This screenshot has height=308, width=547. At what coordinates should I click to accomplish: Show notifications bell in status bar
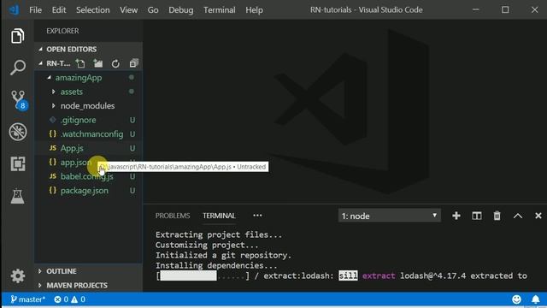pyautogui.click(x=536, y=299)
